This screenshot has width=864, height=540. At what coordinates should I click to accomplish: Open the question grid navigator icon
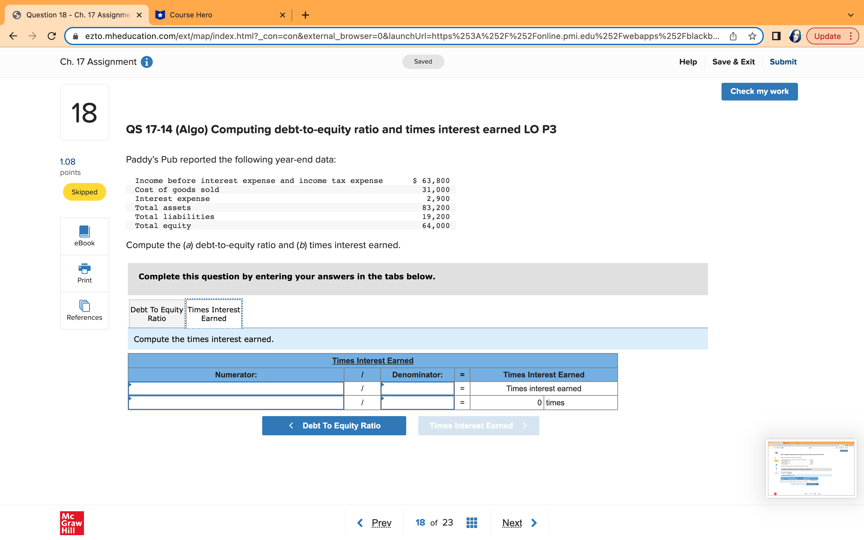(x=472, y=523)
